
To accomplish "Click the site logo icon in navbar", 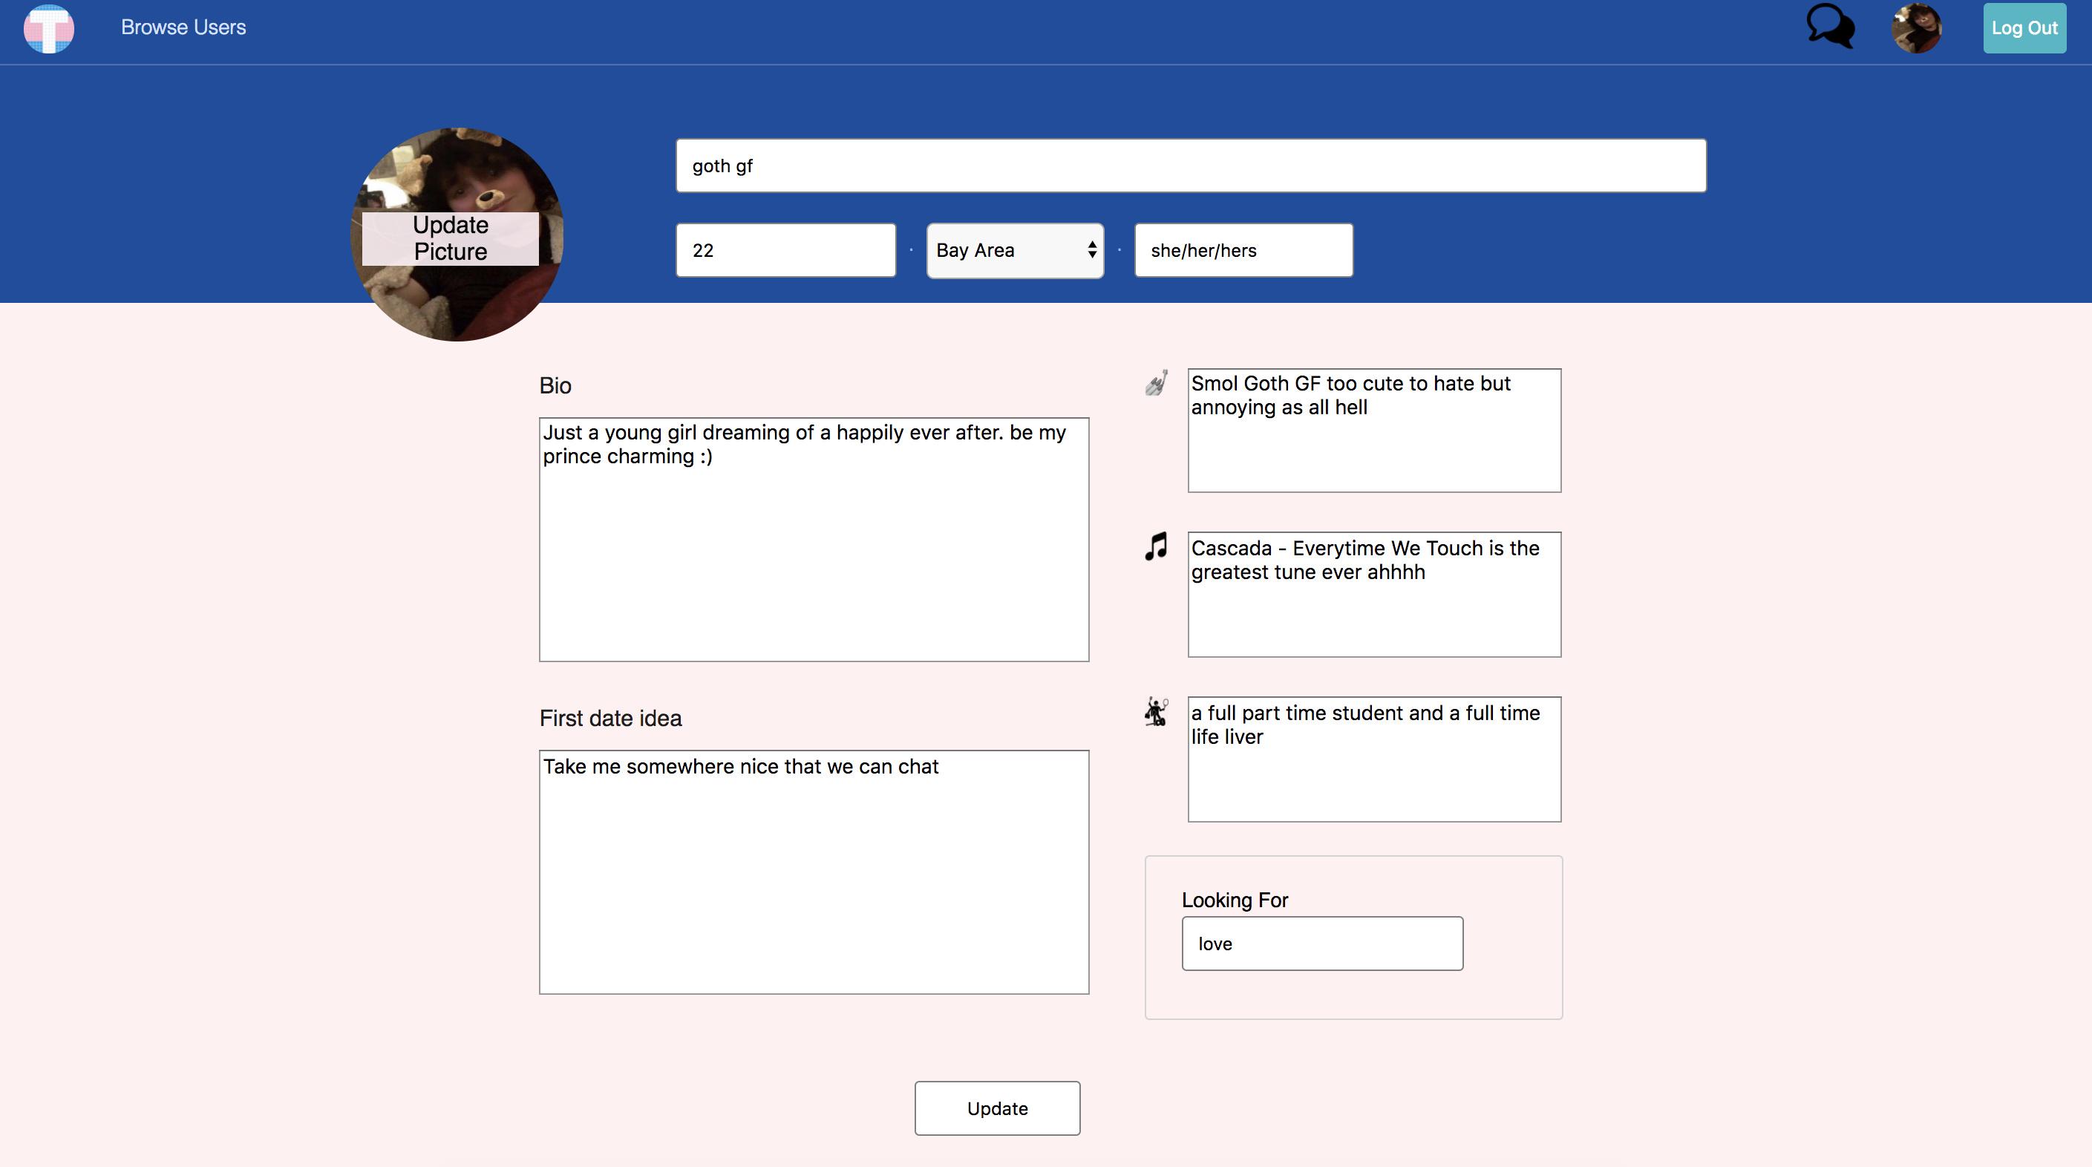I will pos(49,28).
